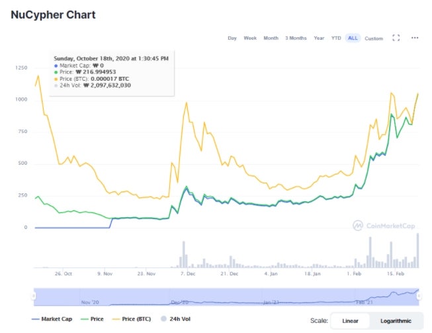This screenshot has width=432, height=333.
Task: Switch scale to Linear
Action: point(350,321)
